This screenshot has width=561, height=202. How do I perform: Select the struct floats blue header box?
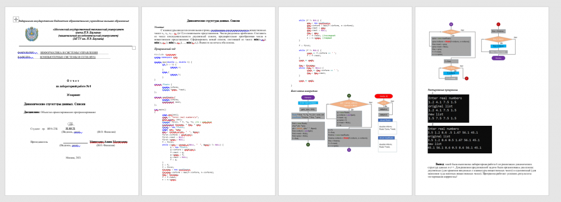pyautogui.click(x=385, y=120)
